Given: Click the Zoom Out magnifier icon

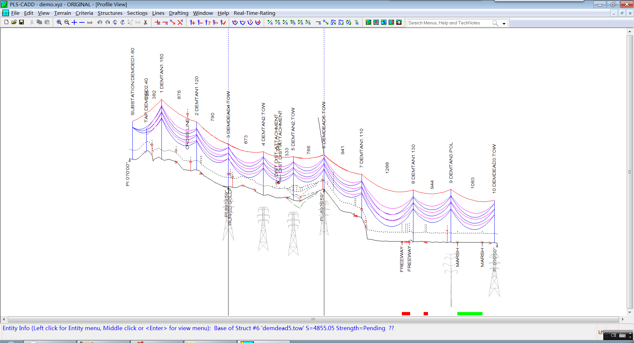Looking at the screenshot, I should point(67,22).
